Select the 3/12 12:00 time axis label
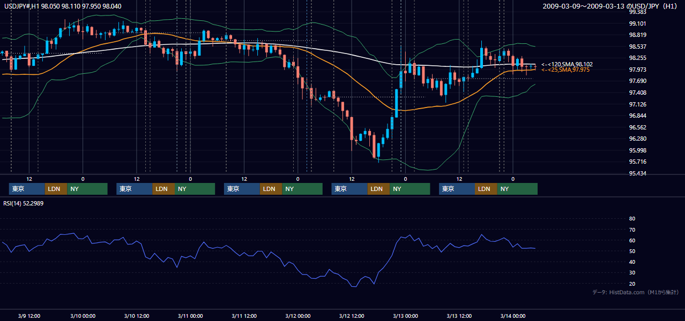Viewport: 685px width, 321px height. pyautogui.click(x=352, y=316)
